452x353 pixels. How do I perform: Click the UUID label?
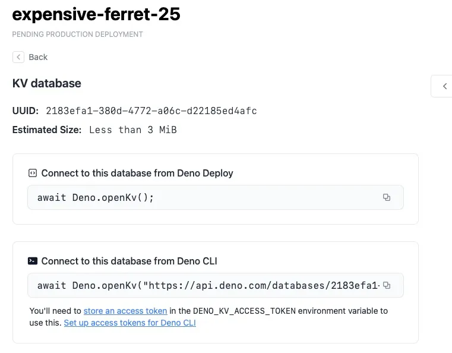pyautogui.click(x=26, y=111)
